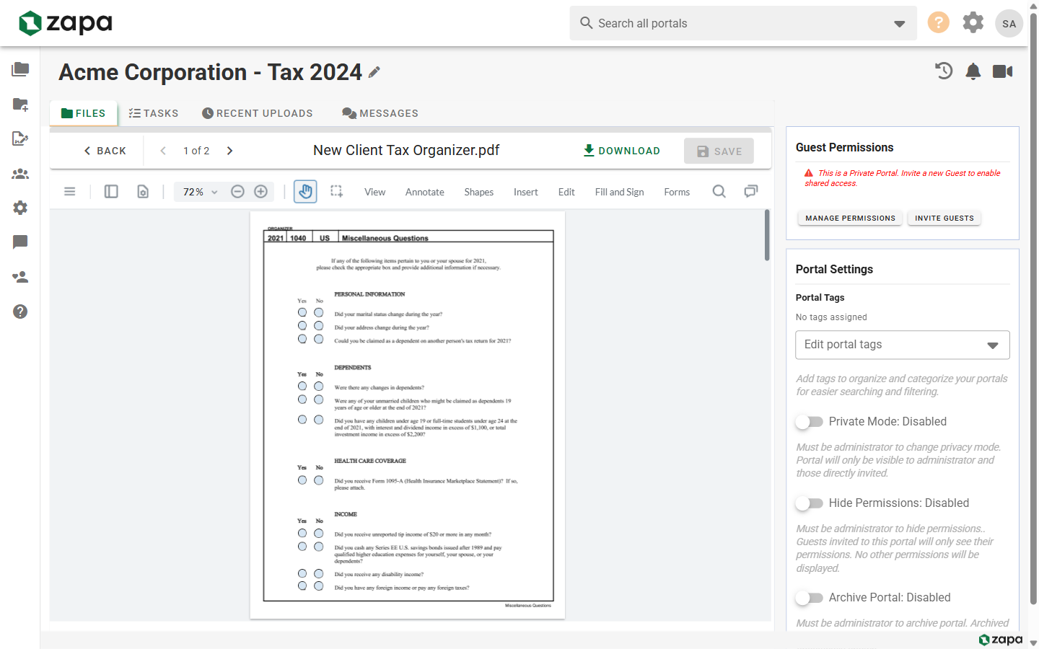Click the page vertical scrollbar thumb
The image size is (1039, 649).
[x=1033, y=309]
